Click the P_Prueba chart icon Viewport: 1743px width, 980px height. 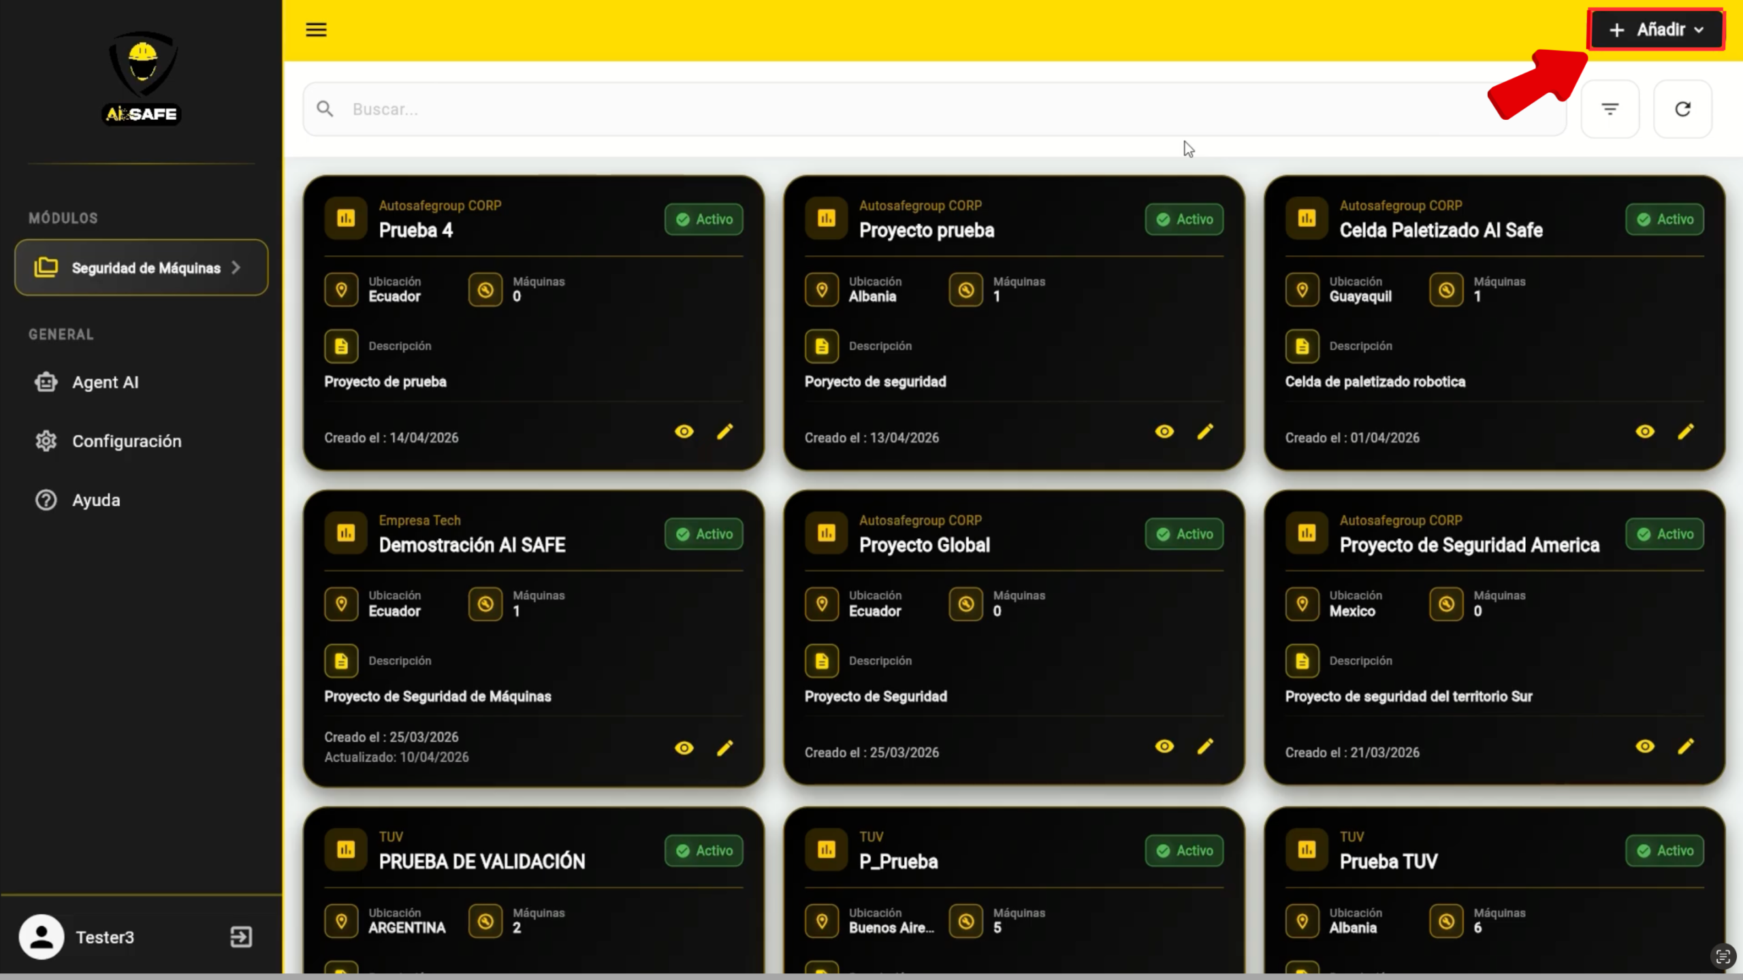pos(826,849)
